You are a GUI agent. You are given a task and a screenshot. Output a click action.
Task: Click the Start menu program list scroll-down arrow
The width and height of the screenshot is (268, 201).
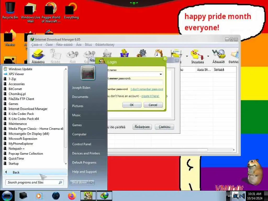tap(66, 164)
